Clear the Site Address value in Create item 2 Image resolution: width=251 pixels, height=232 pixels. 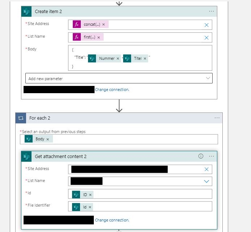pyautogui.click(x=206, y=25)
